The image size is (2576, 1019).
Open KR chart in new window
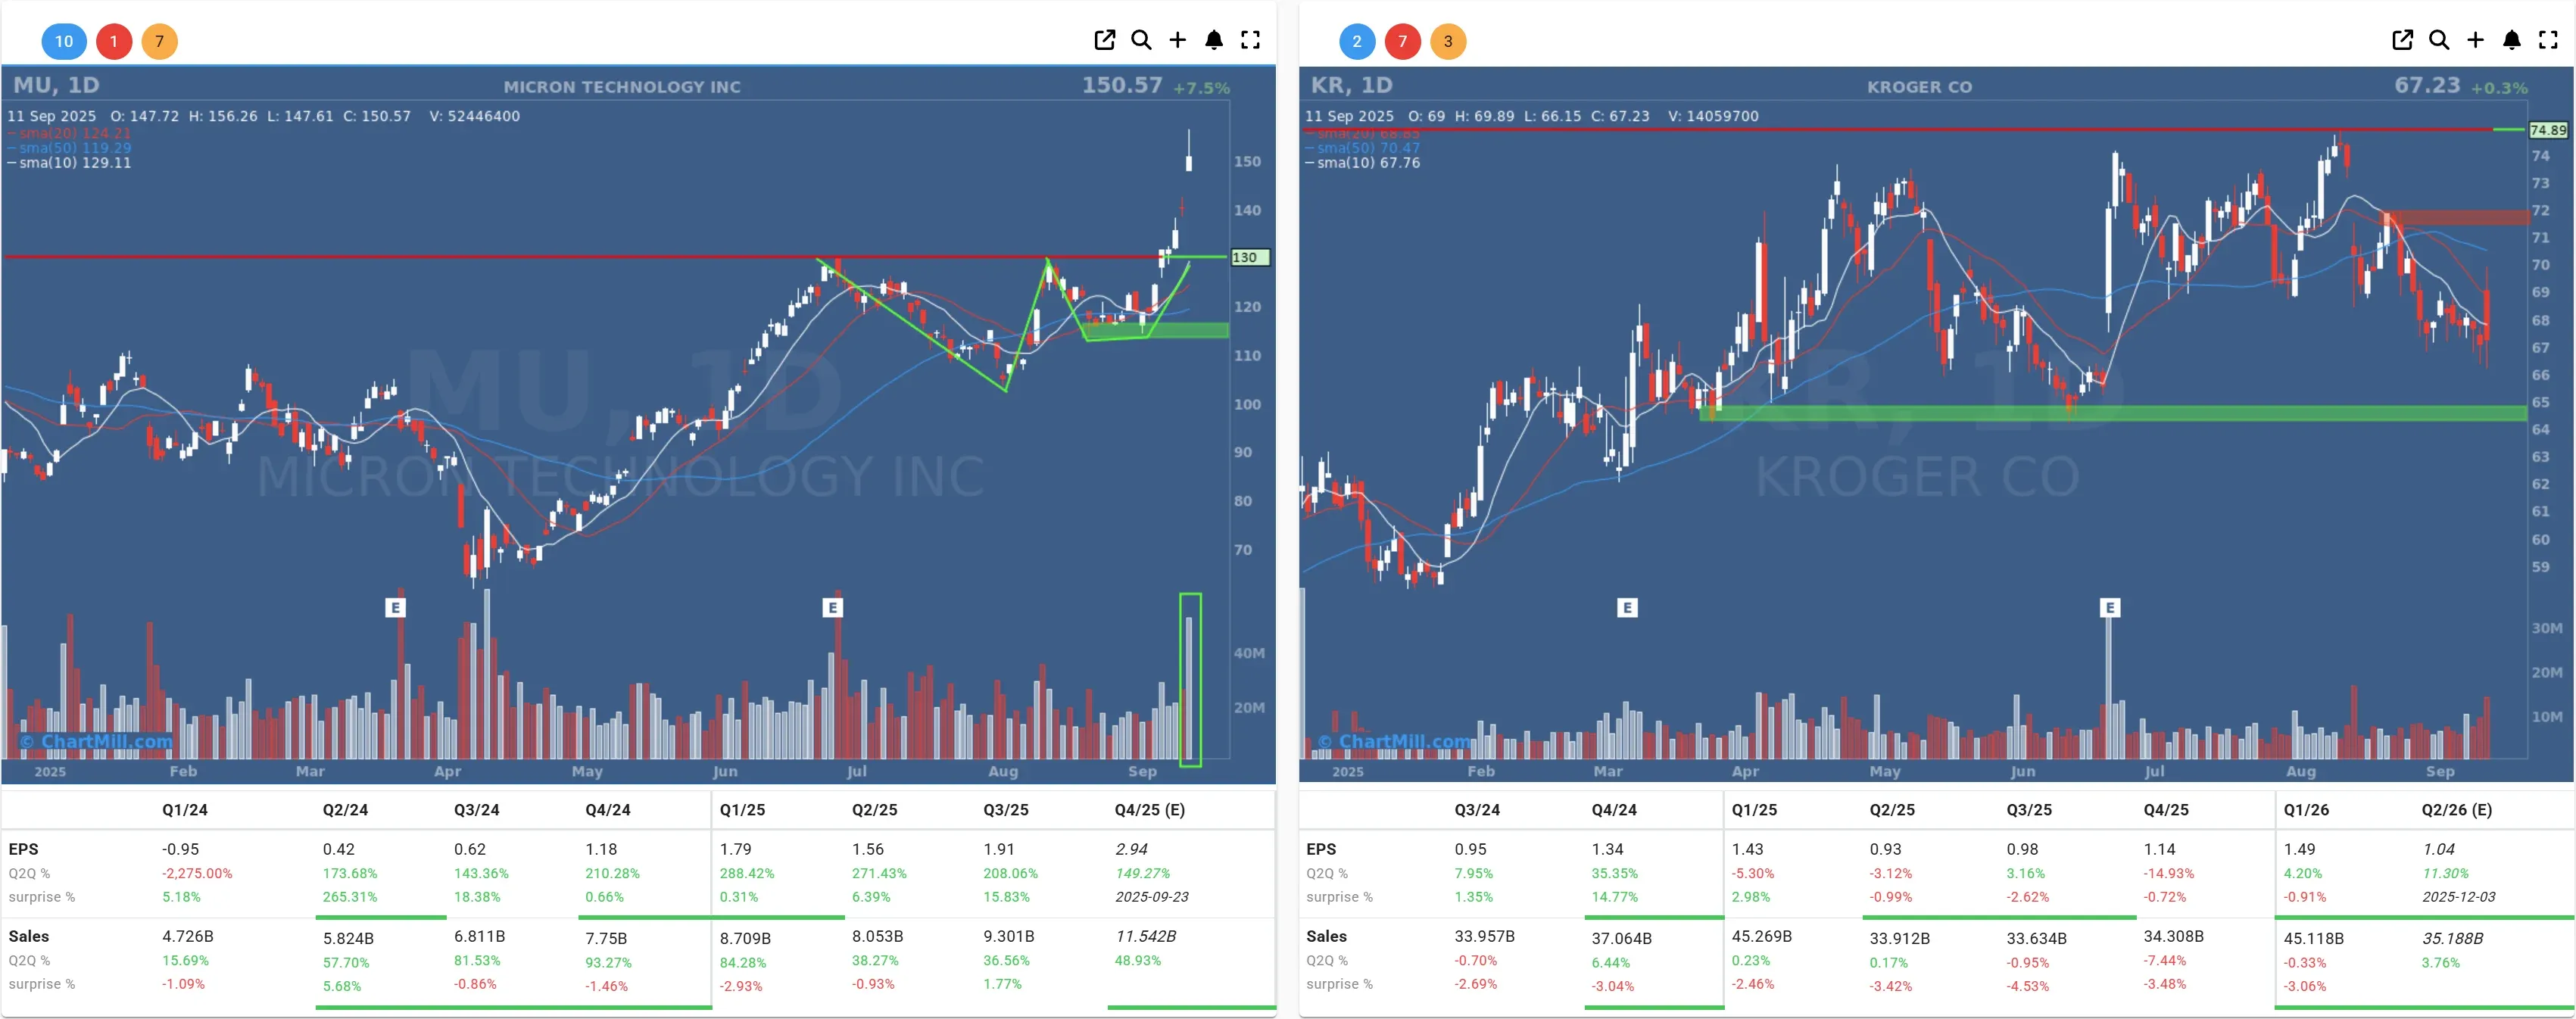(x=2402, y=40)
